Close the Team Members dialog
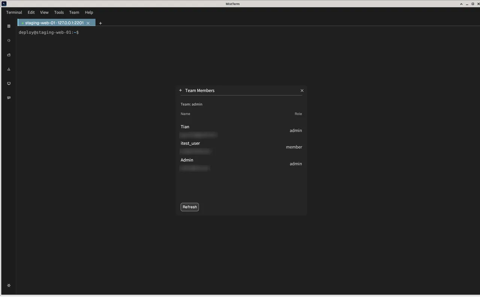The image size is (480, 300). (x=302, y=90)
